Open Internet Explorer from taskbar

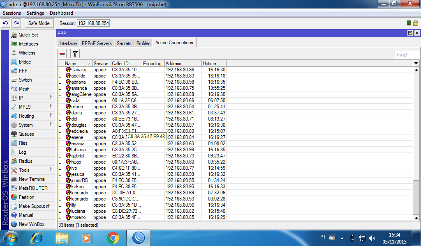pyautogui.click(x=37, y=238)
